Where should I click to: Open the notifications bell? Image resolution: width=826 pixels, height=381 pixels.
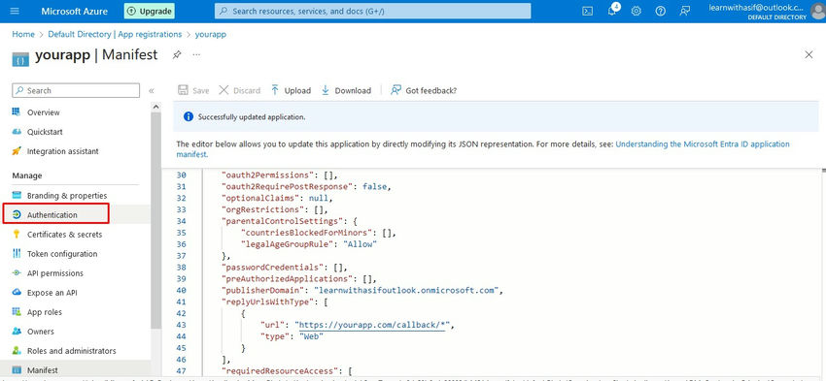612,11
